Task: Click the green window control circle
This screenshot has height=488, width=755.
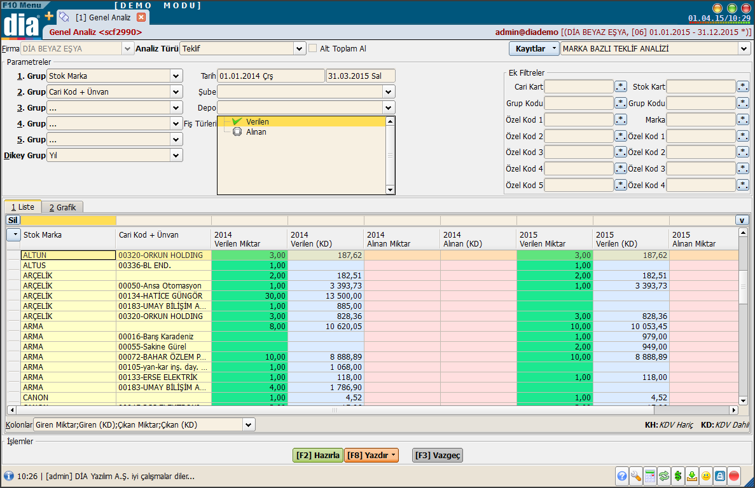Action: (x=732, y=8)
